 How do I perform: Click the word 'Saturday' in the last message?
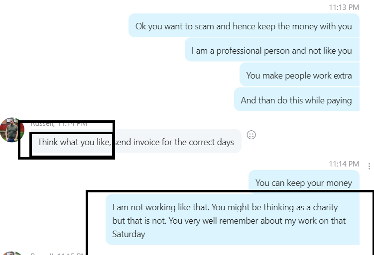tap(128, 234)
